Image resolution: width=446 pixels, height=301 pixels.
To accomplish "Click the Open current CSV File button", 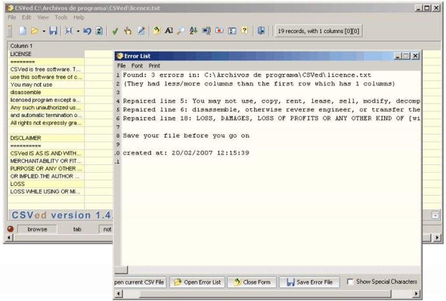I will tap(140, 282).
